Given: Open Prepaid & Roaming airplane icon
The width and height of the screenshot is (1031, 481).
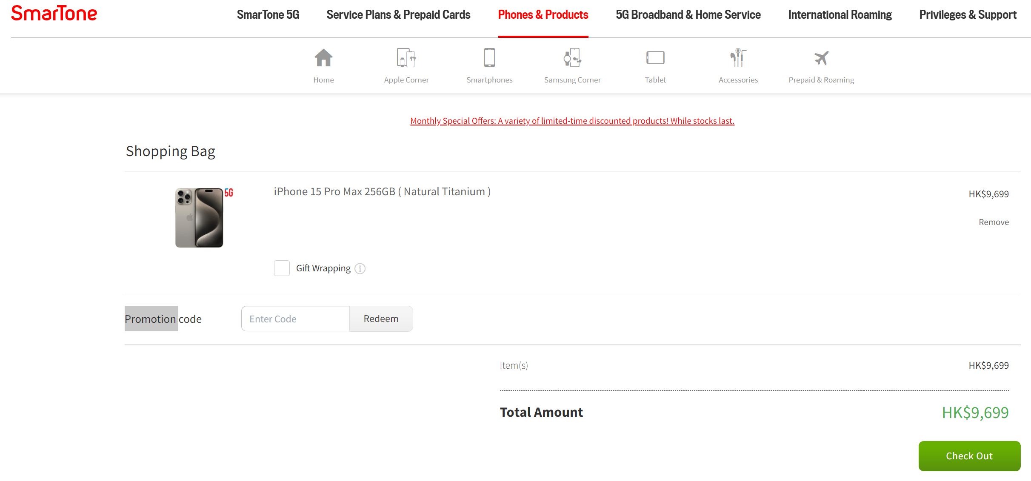Looking at the screenshot, I should [x=821, y=58].
